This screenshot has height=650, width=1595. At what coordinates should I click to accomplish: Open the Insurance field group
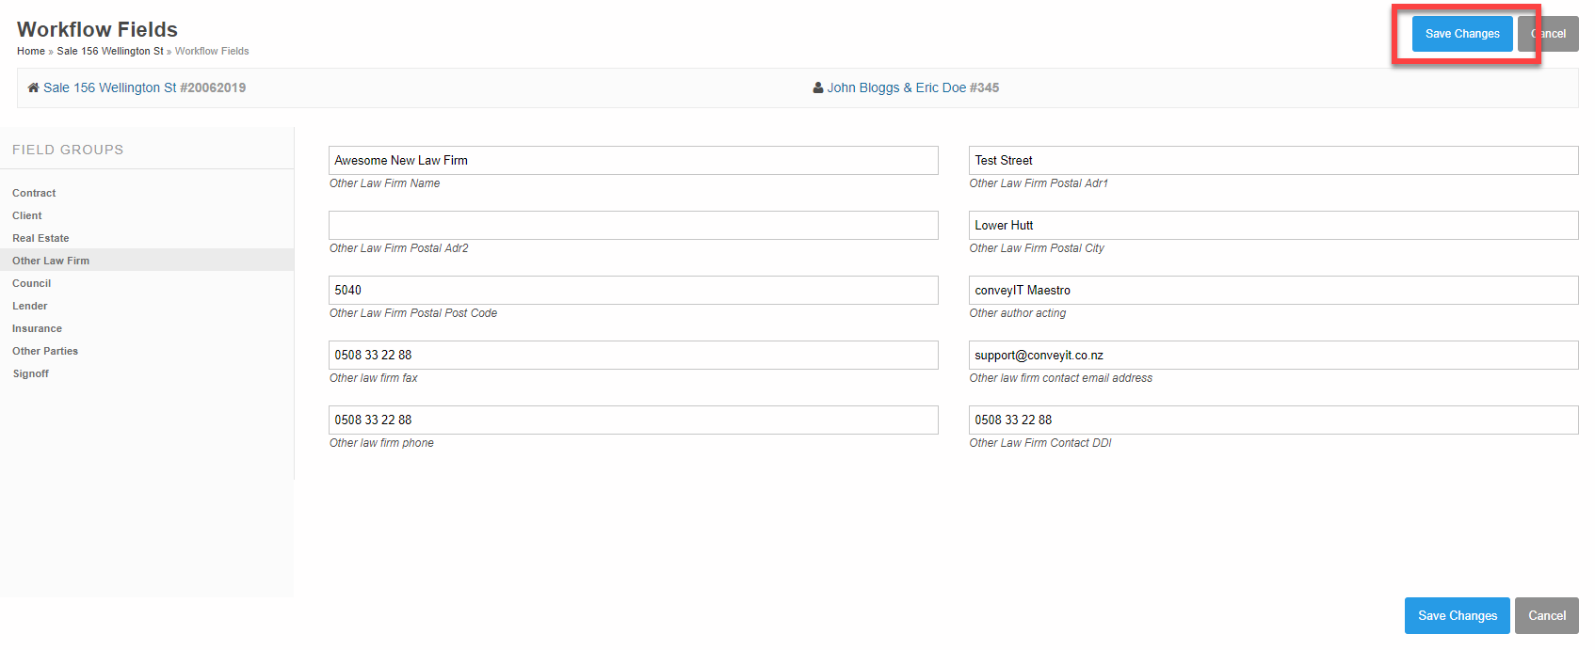coord(38,328)
